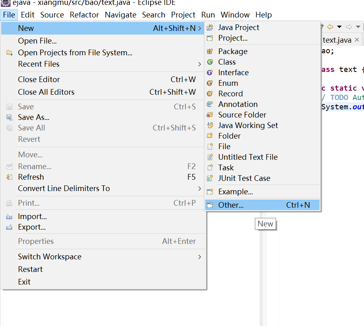
Task: Open the Source menu
Action: tap(52, 15)
